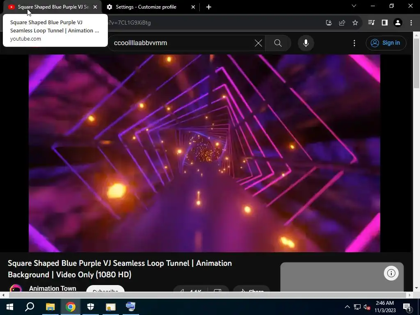Bookmark this page with the star icon
420x315 pixels.
point(355,23)
